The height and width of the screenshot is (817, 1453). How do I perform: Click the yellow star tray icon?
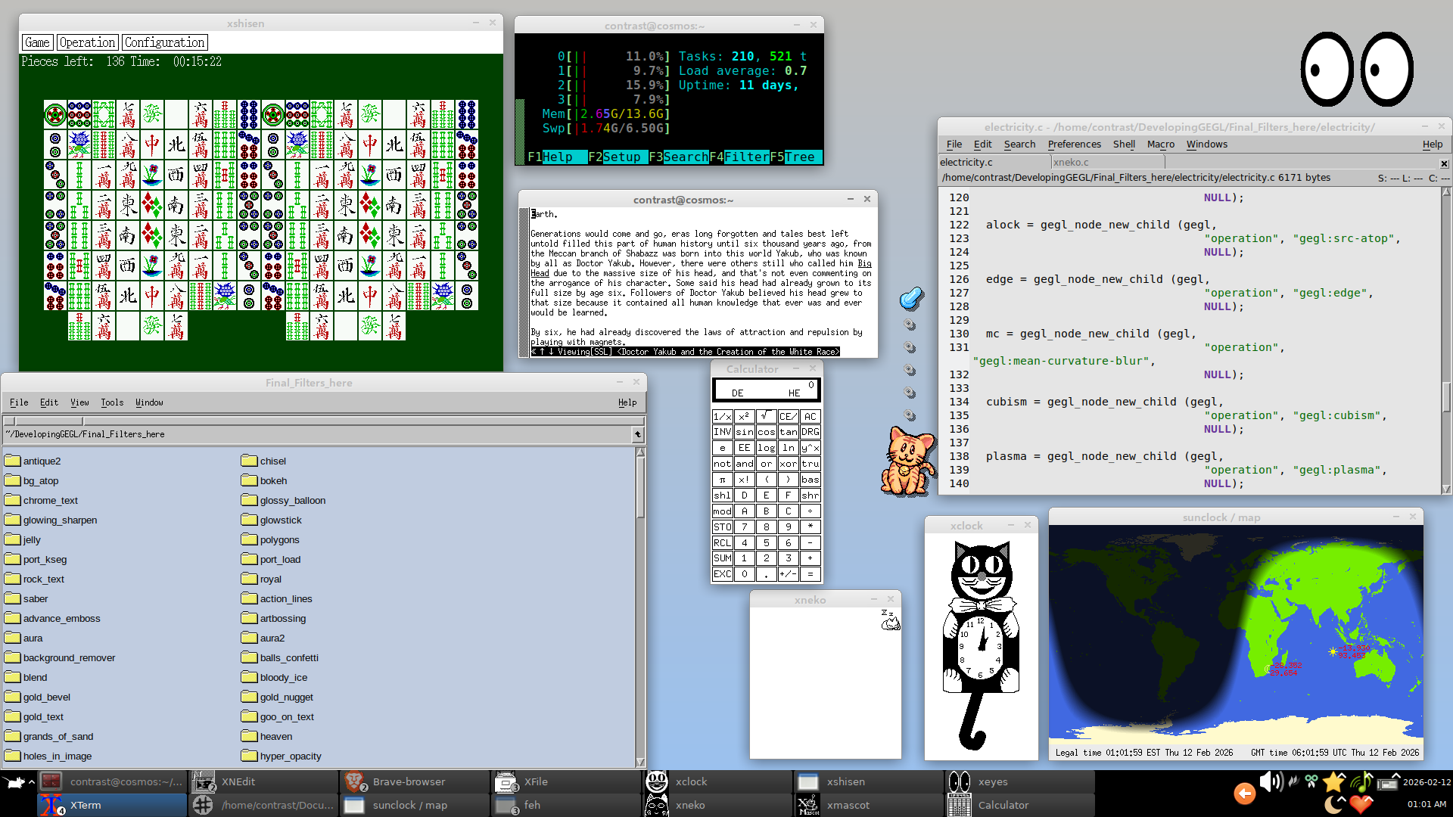pos(1334,781)
